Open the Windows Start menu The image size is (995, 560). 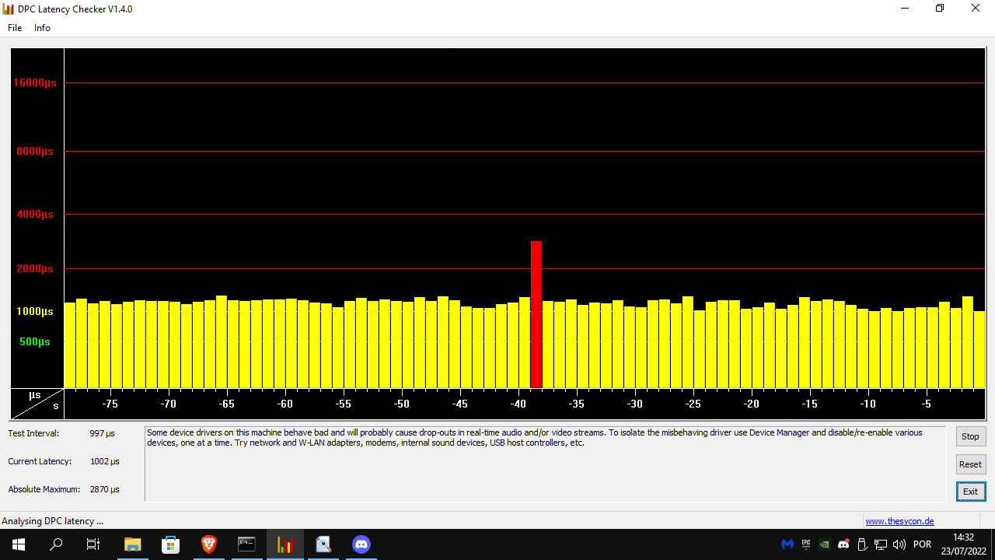[19, 544]
